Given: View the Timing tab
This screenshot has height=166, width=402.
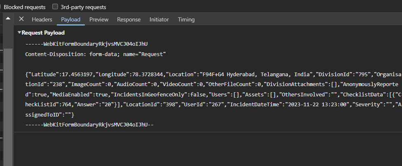Looking at the screenshot, I should tap(186, 19).
